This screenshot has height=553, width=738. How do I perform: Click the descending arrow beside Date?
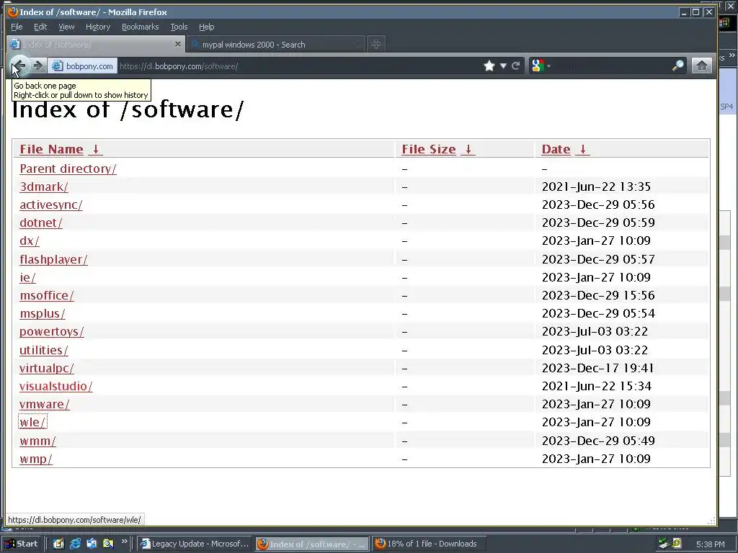pos(582,149)
